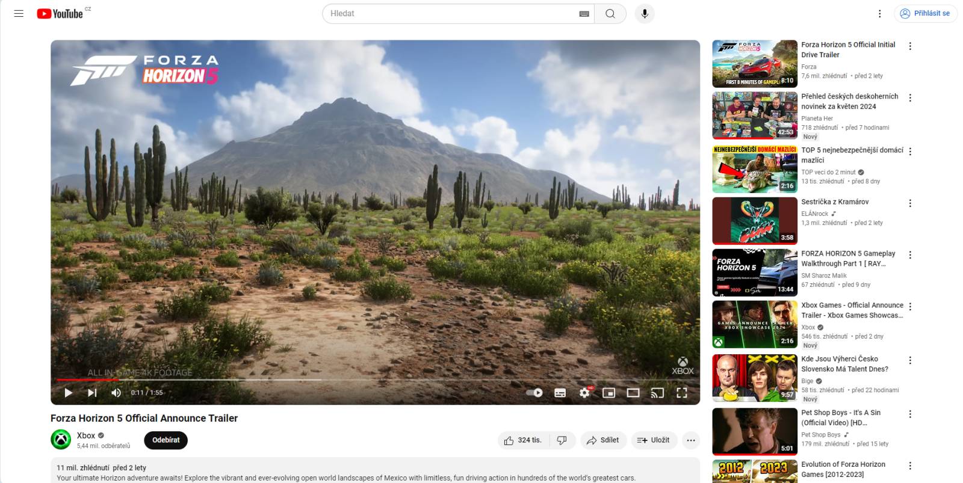Image resolution: width=963 pixels, height=483 pixels.
Task: Open options for FORZA HORIZON 5 Gameplay Walkthrough
Action: [x=910, y=255]
